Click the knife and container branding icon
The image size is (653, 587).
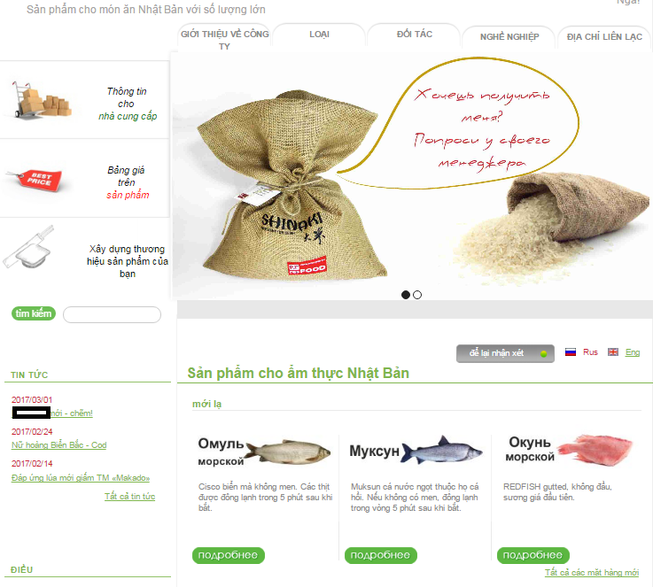28,247
